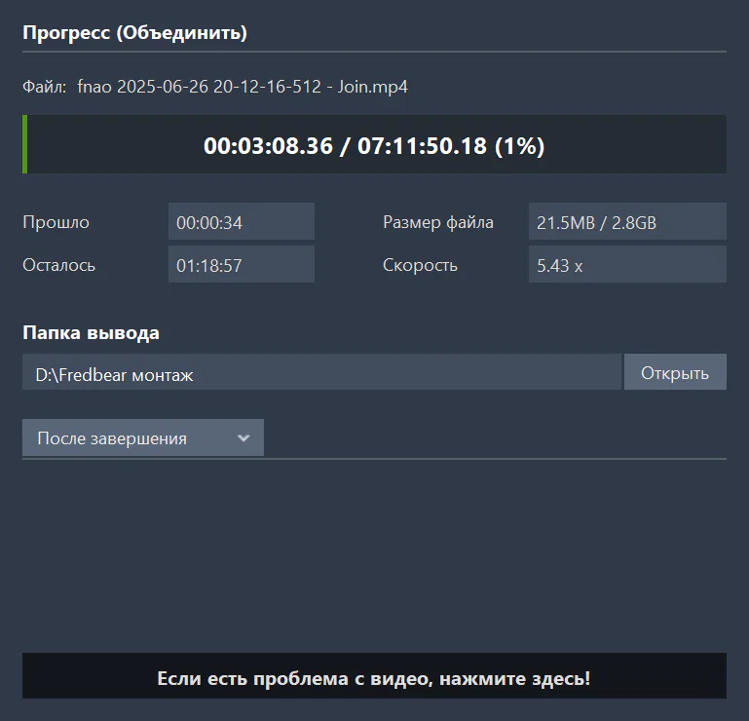
Task: Click the remaining time field 01:18:57
Action: pos(242,264)
